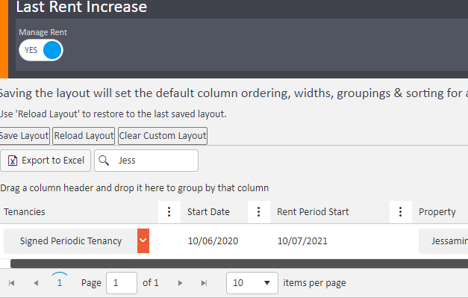The height and width of the screenshot is (298, 468).
Task: Go to the next page arrow
Action: coord(180,283)
